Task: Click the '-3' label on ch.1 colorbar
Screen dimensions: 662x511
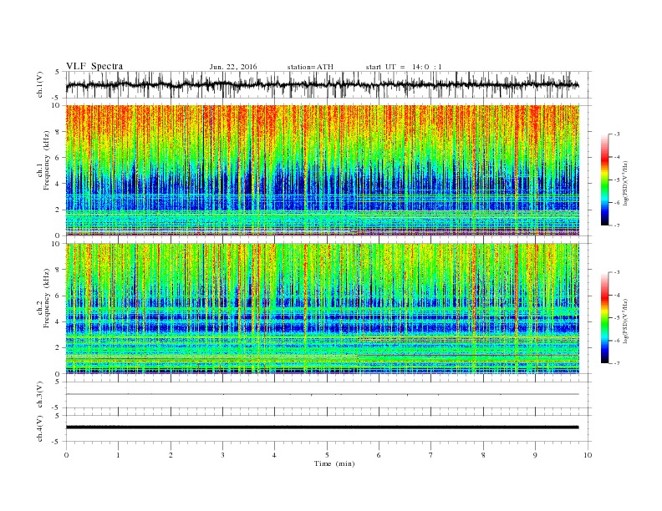Action: pos(617,134)
